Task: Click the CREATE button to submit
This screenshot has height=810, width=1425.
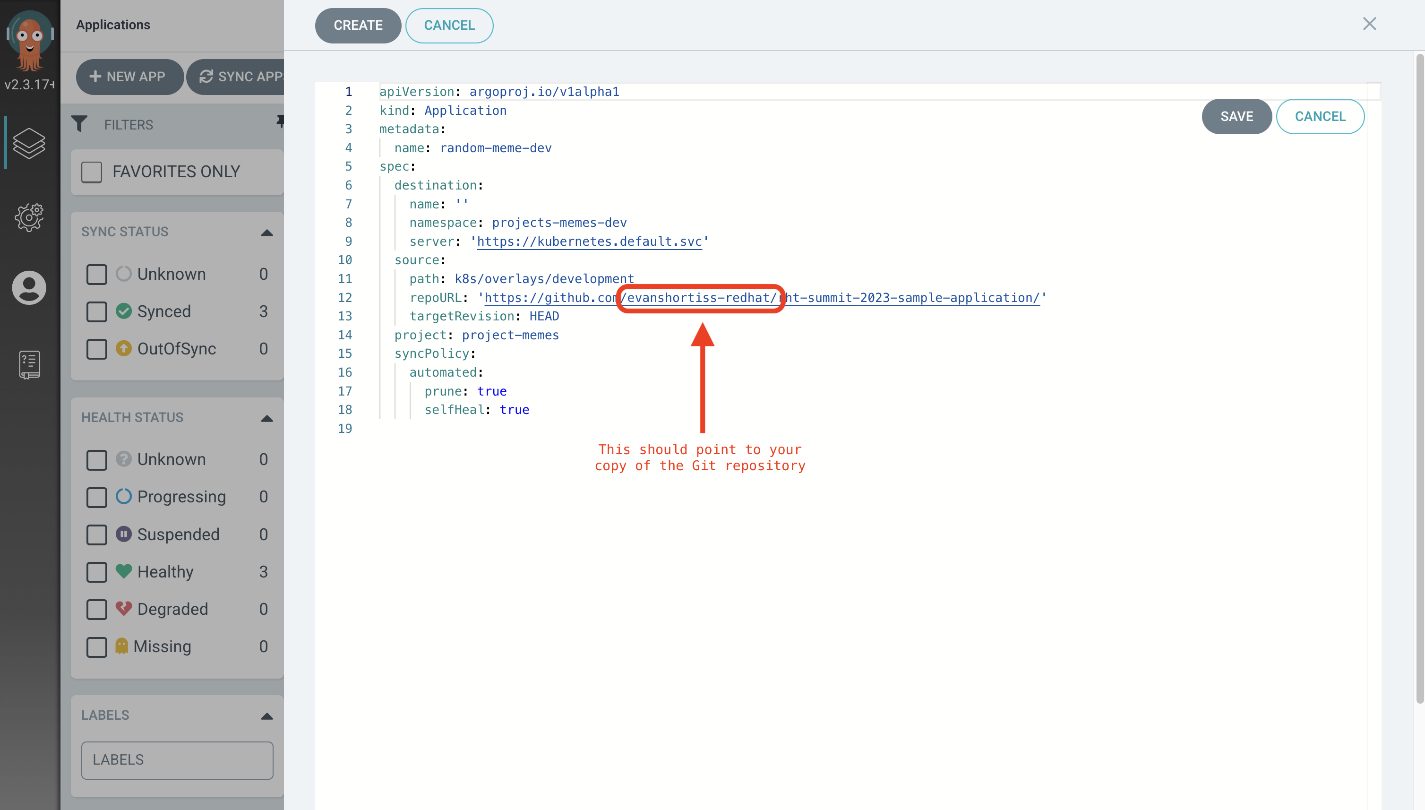Action: [358, 25]
